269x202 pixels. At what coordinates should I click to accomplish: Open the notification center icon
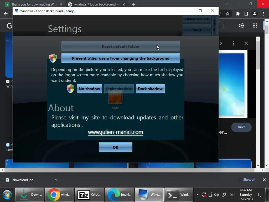260,195
